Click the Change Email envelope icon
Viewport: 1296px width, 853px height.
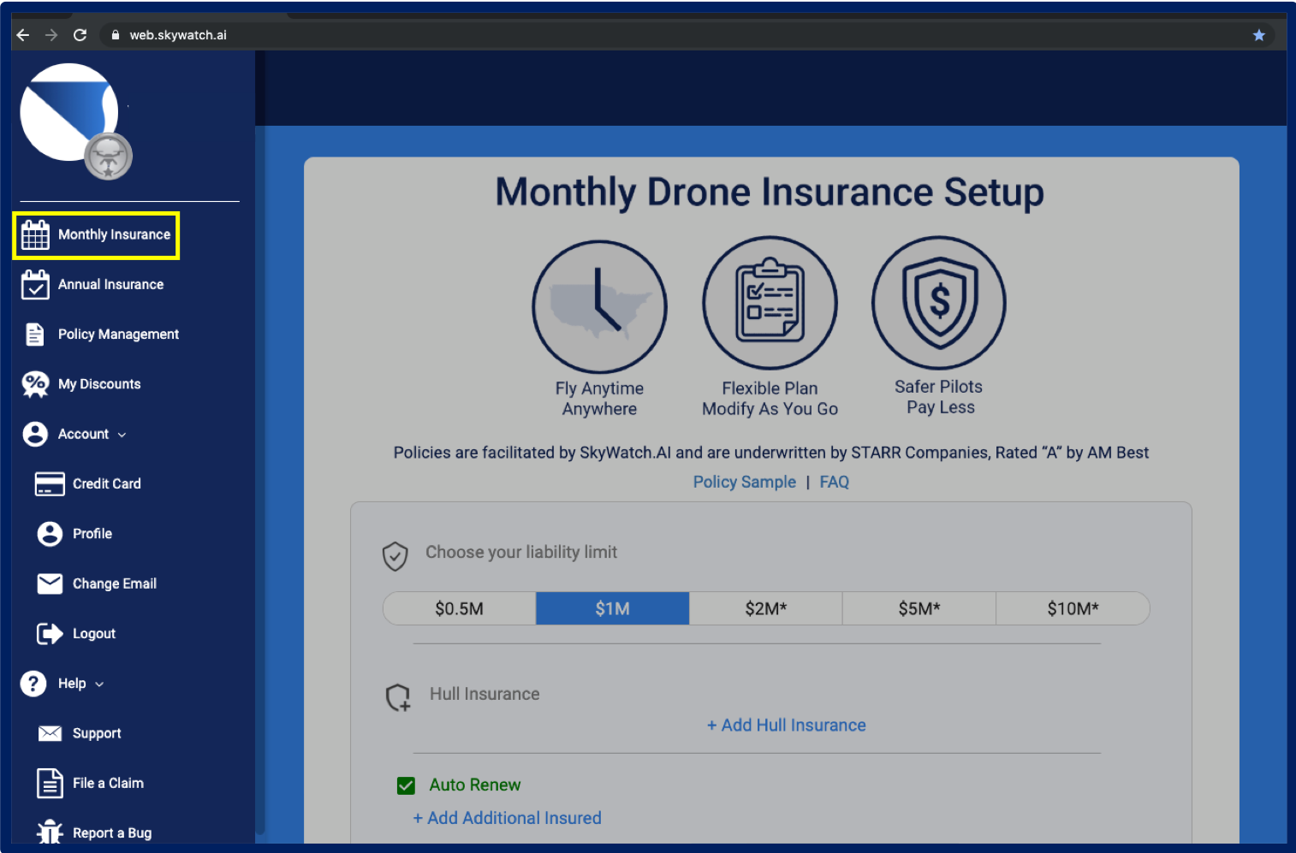(50, 583)
